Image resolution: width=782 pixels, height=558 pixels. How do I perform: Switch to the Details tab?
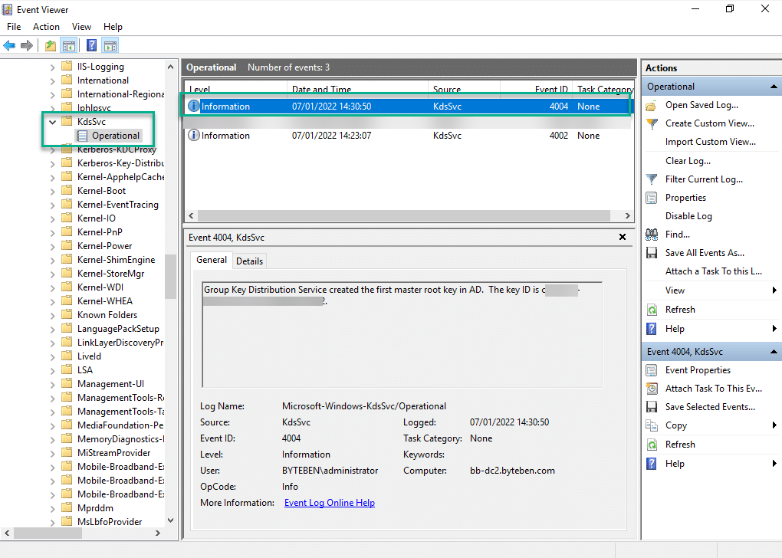pos(249,261)
